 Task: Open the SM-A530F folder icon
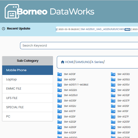(x=113, y=132)
